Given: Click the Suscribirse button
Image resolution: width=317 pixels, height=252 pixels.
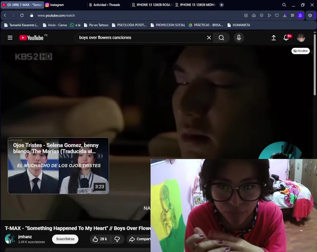Looking at the screenshot, I should click(x=65, y=239).
